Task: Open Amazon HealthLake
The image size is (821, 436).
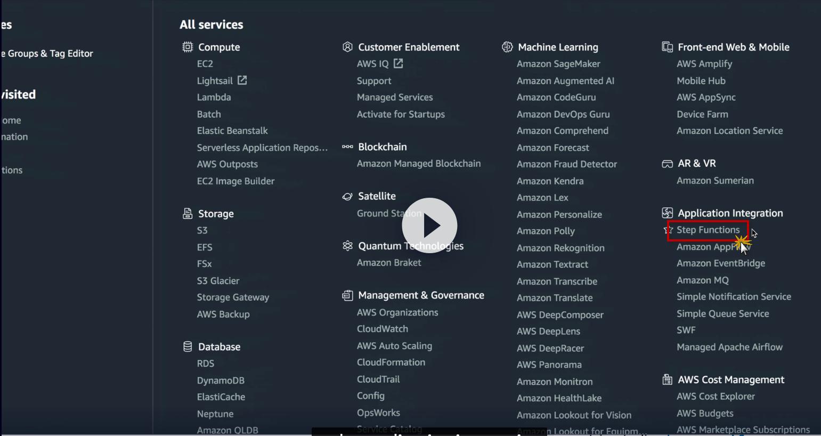Action: [559, 398]
